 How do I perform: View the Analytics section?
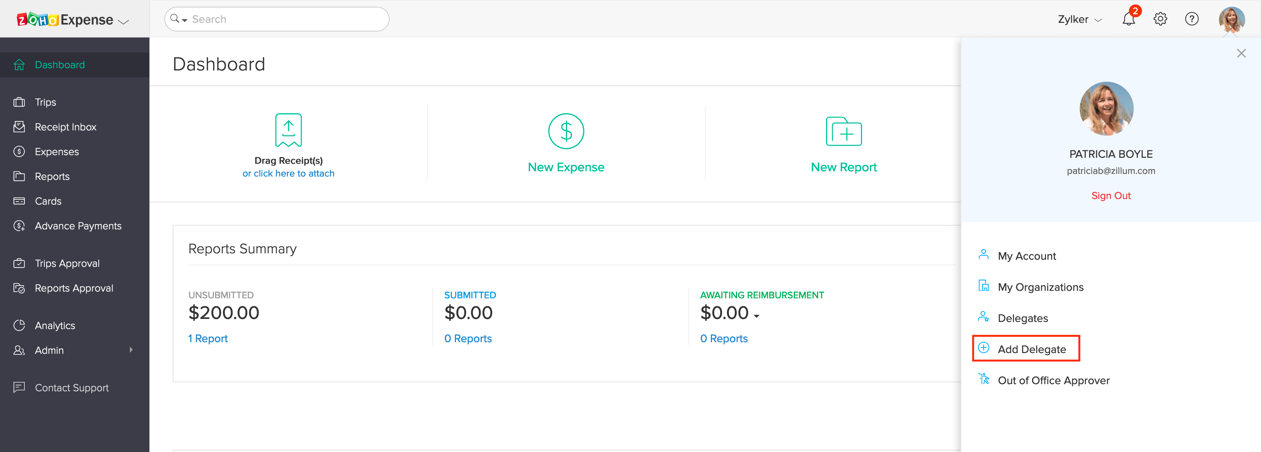54,325
